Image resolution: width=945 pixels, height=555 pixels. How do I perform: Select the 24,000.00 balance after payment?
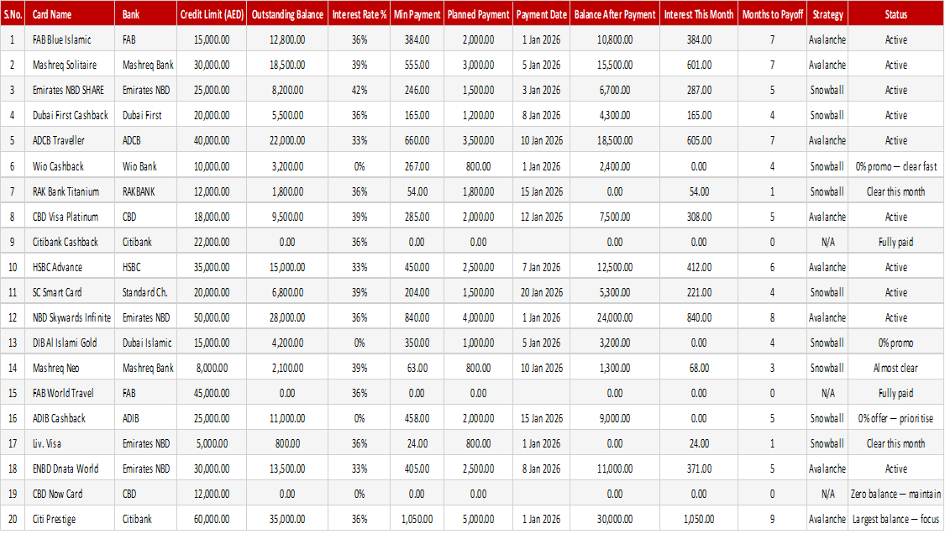click(x=615, y=317)
